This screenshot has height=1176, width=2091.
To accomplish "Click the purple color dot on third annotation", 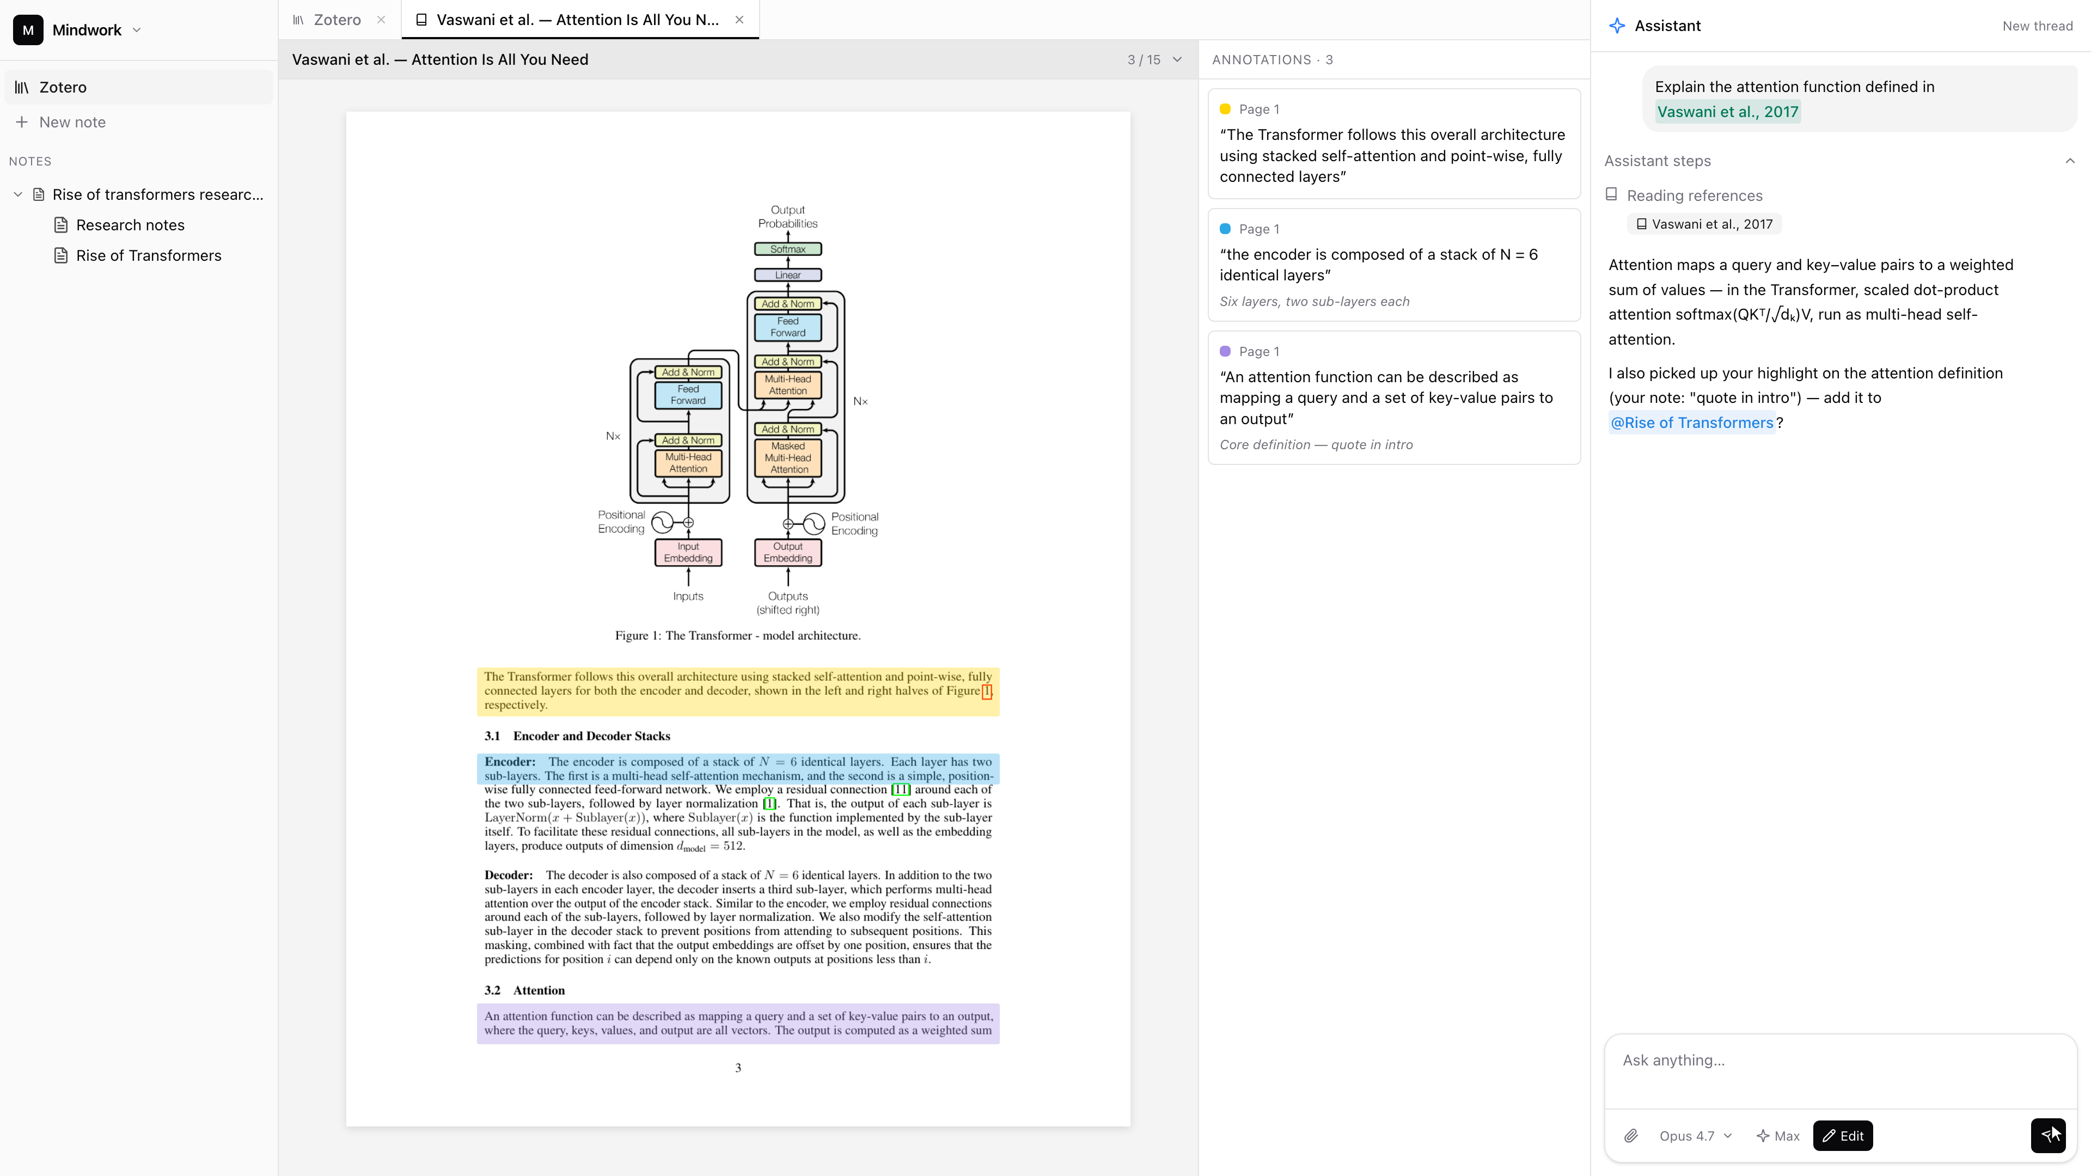I will 1225,351.
